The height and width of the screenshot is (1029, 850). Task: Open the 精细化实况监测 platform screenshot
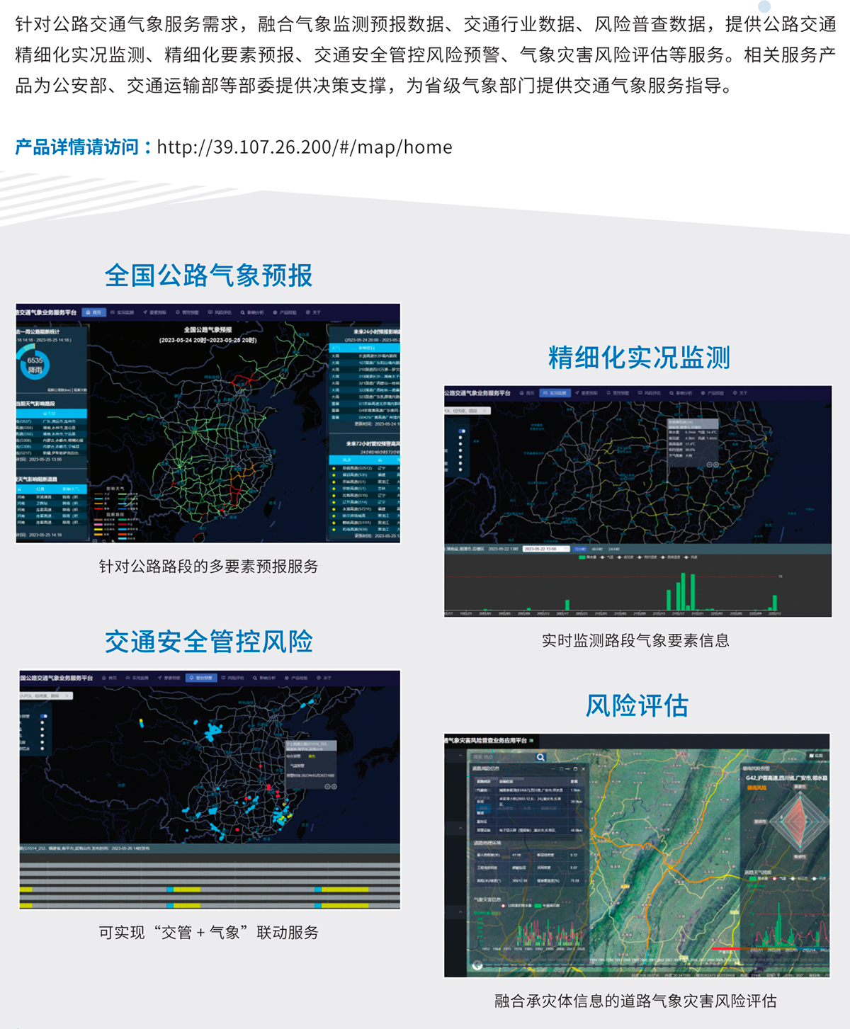(x=637, y=501)
